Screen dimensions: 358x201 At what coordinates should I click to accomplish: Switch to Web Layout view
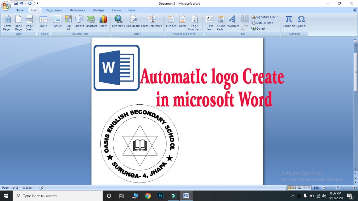(299, 188)
